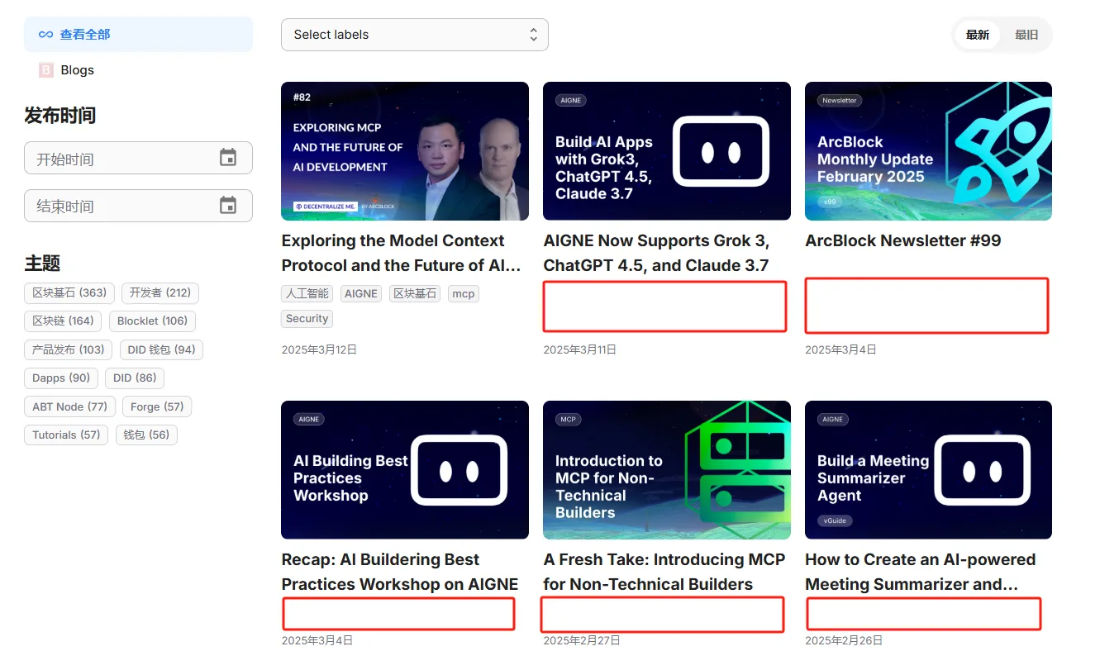Filter by topic Tutorials (57)
Screen dimensions: 1119x651
tap(66, 435)
